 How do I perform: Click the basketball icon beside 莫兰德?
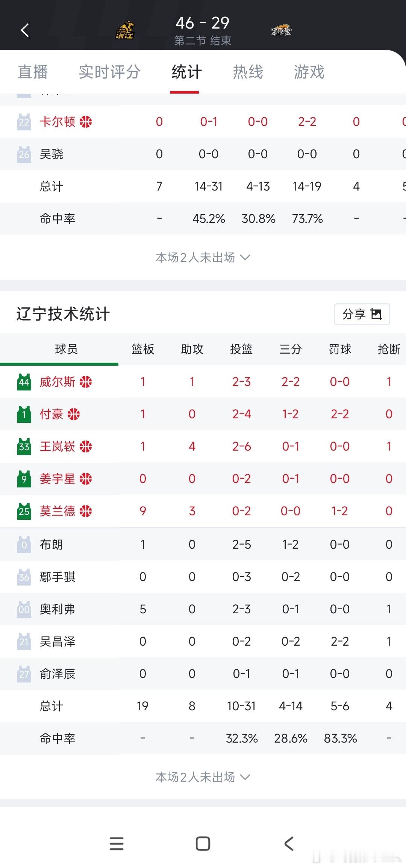tap(86, 511)
